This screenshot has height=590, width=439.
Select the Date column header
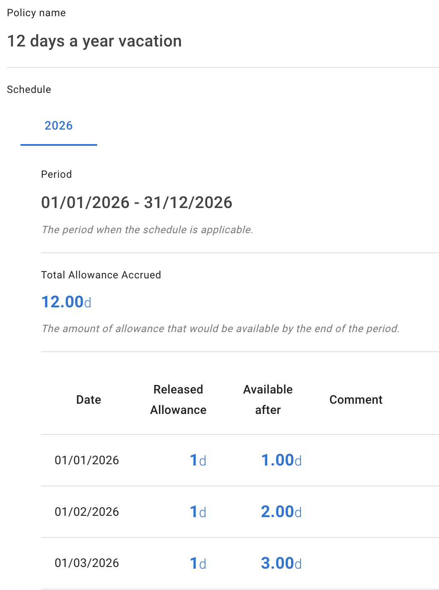click(x=88, y=399)
